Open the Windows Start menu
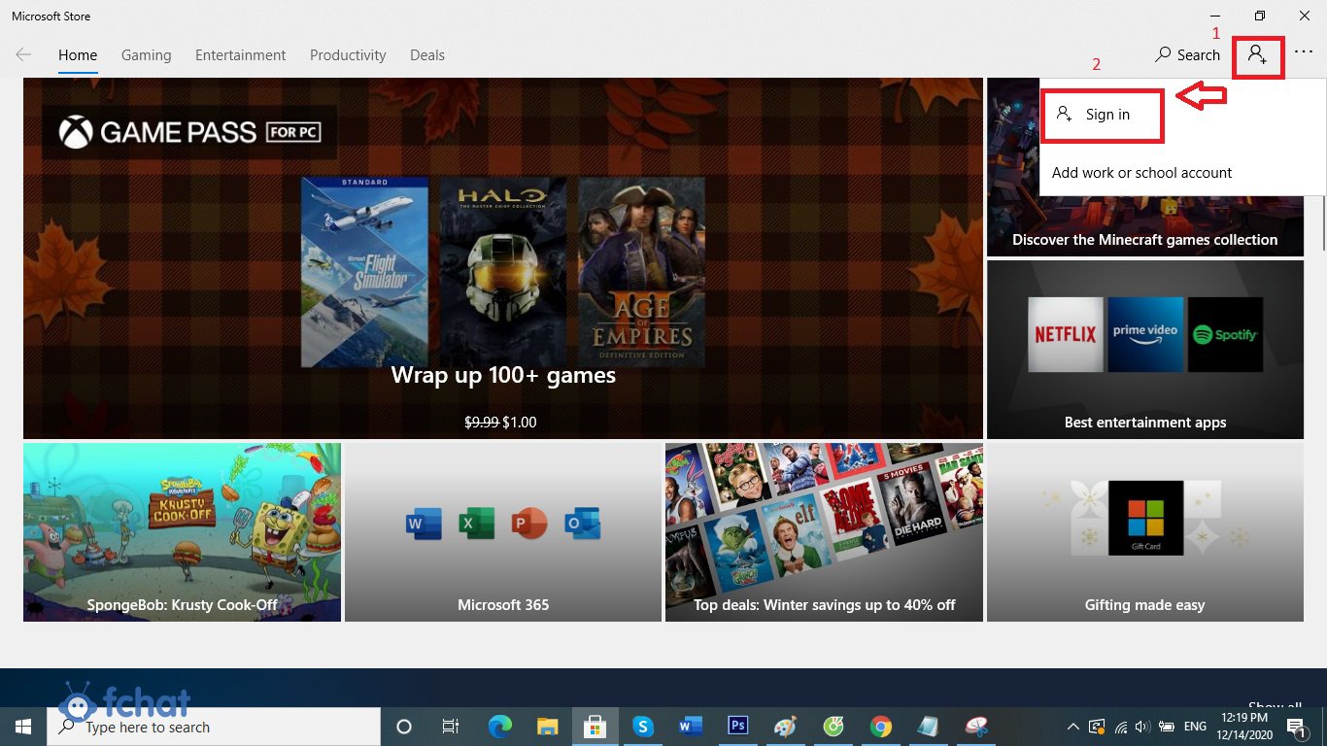Screen dimensions: 1327x746 [x=23, y=727]
